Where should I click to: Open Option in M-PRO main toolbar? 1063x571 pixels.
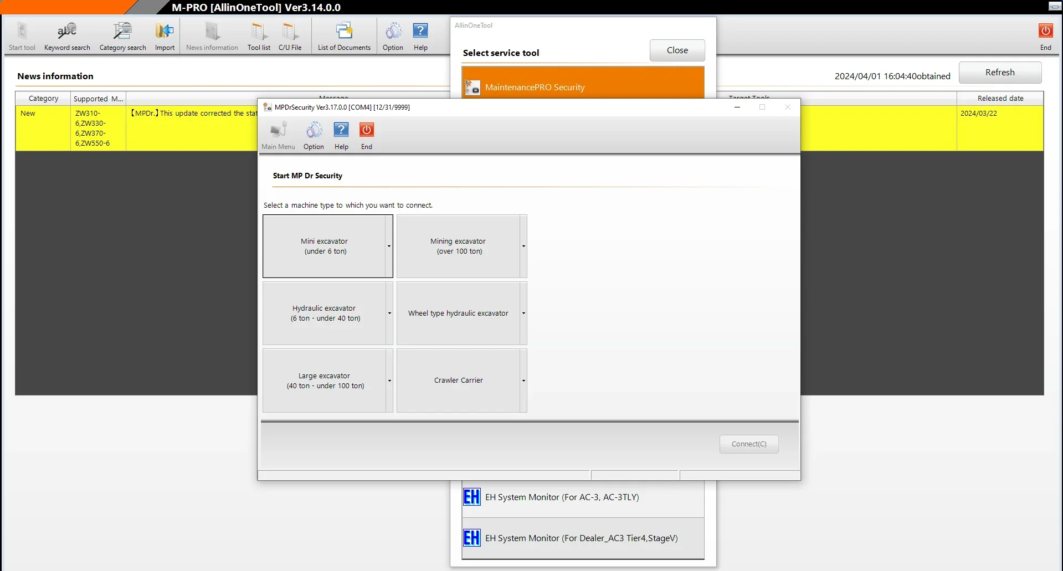coord(393,37)
